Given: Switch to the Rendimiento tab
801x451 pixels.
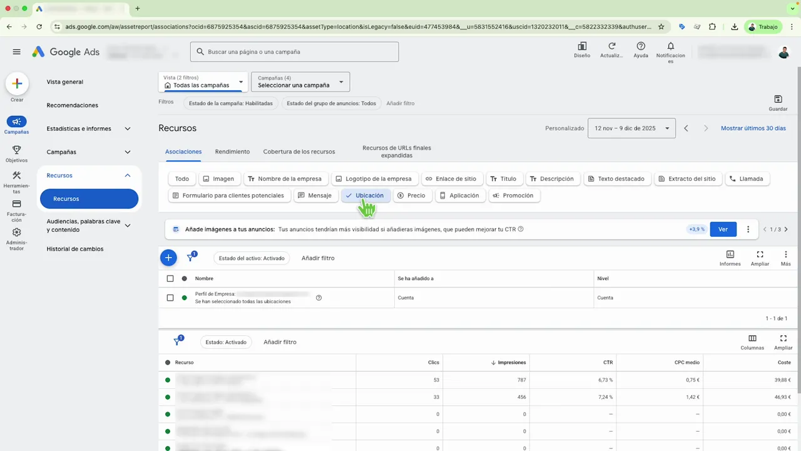Looking at the screenshot, I should point(232,151).
